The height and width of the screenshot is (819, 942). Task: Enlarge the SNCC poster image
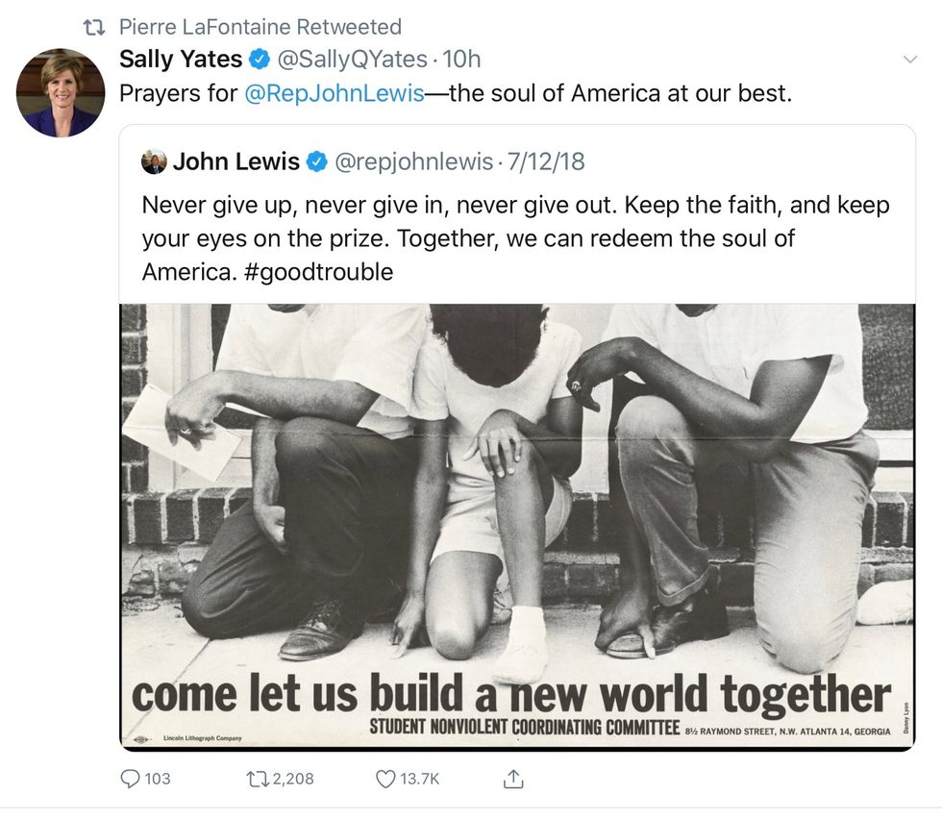pos(517,526)
